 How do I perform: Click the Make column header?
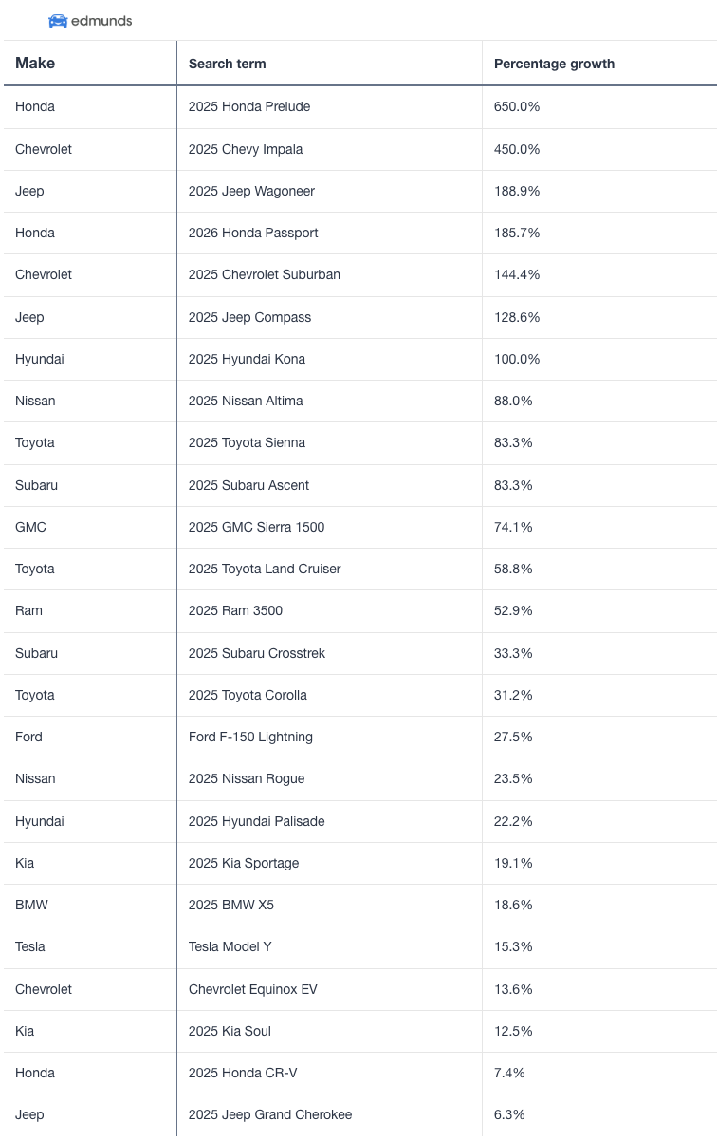tap(35, 64)
